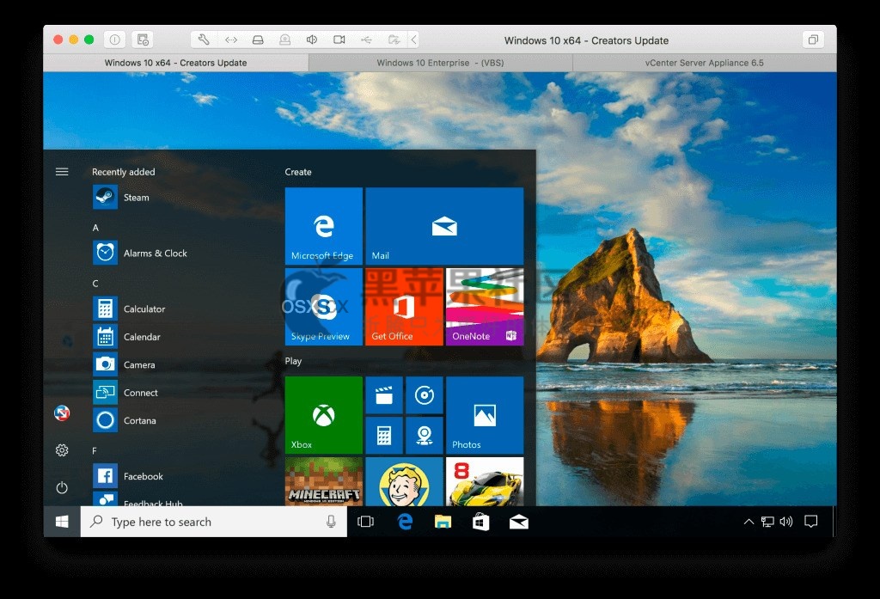Open the Movies & TV small tile
This screenshot has width=880, height=599.
point(384,395)
